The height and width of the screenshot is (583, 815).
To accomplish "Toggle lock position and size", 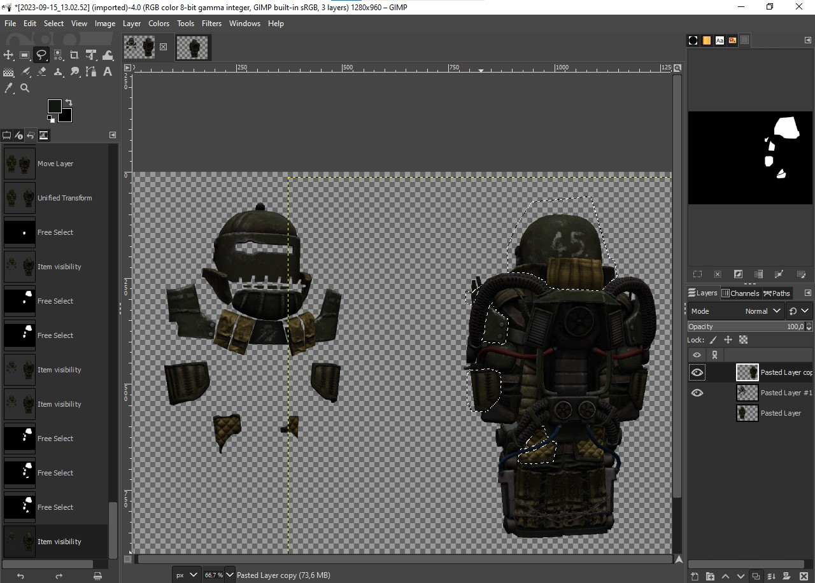I will 728,340.
